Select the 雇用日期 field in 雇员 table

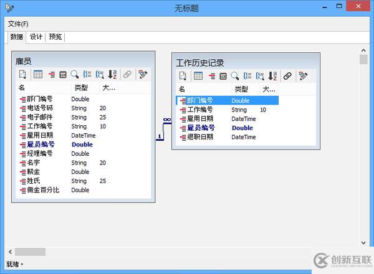coord(40,135)
